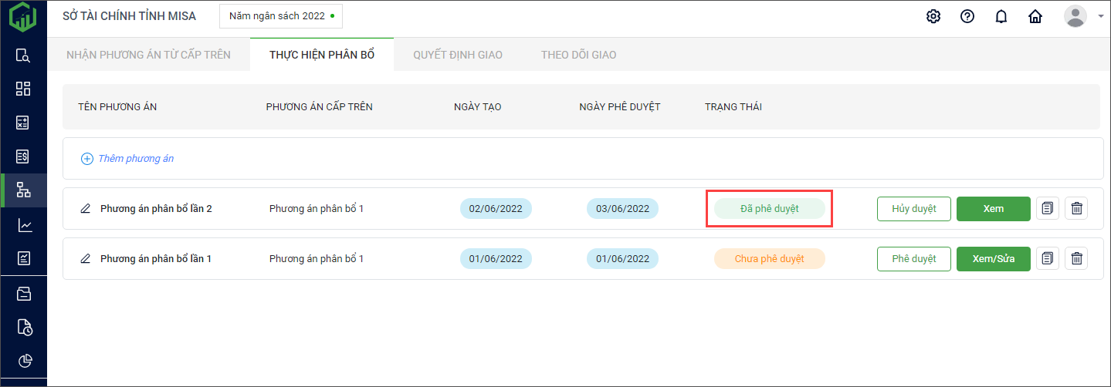Click the help question mark icon
This screenshot has height=387, width=1111.
pos(967,16)
